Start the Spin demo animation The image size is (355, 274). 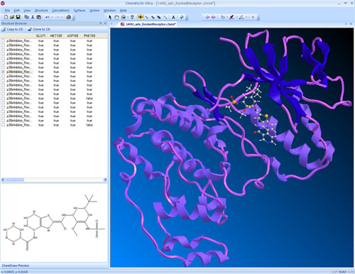[x=207, y=17]
